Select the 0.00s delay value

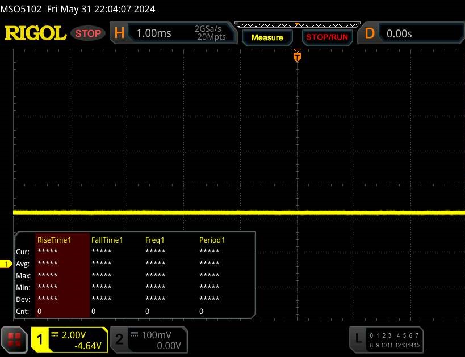[399, 34]
